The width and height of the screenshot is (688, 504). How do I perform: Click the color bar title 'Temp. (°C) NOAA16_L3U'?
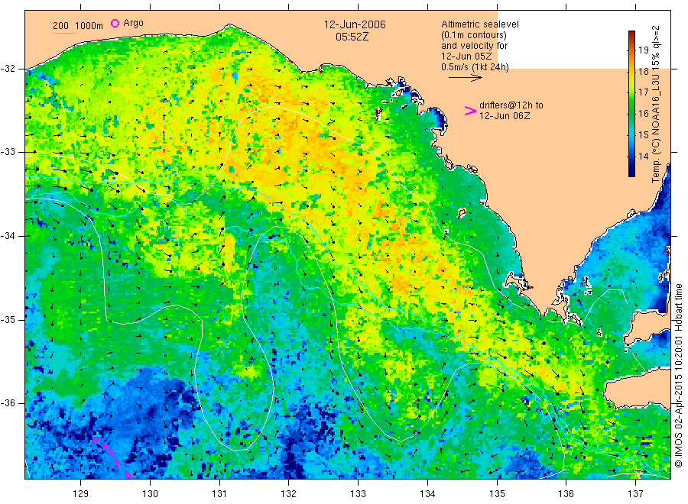coord(656,128)
